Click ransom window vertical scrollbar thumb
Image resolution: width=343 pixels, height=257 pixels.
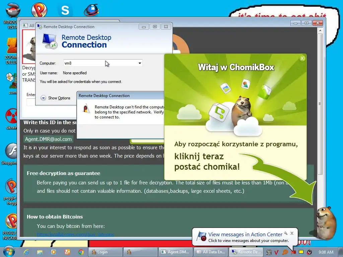320,104
